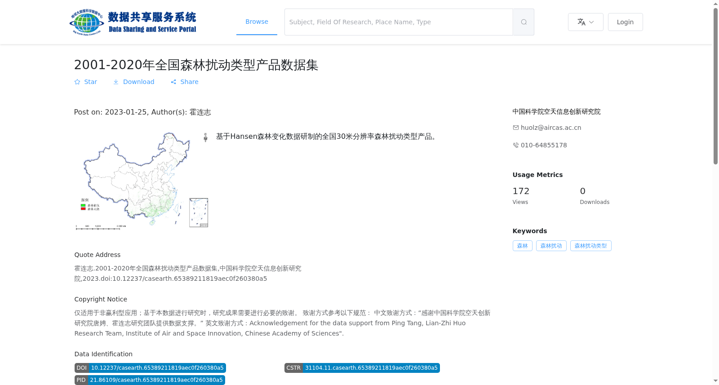Click the star icon next to Star
This screenshot has height=385, width=719.
click(x=77, y=82)
